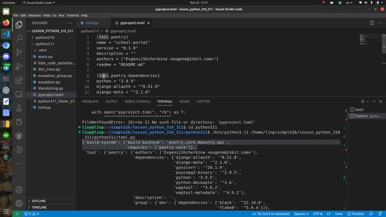Expand the python310 folder
Screen dimensions: 386x217
[x=45, y=37]
